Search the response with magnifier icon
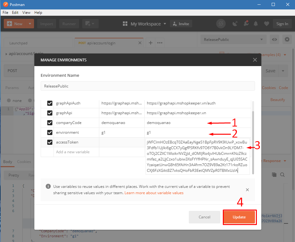The height and width of the screenshot is (242, 295). pos(282,174)
